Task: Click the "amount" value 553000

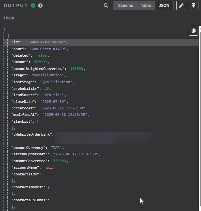Action: pos(41,62)
